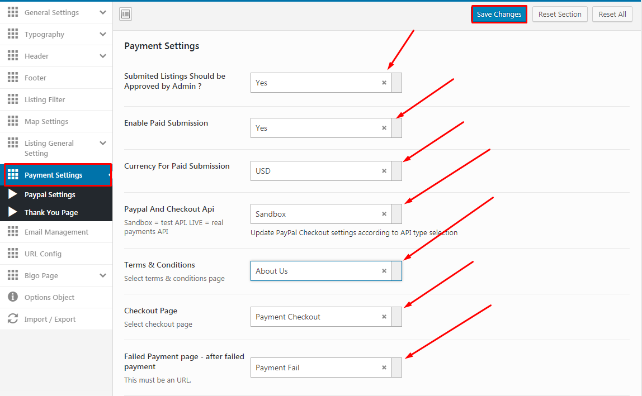The height and width of the screenshot is (396, 642).
Task: Go to the URL Config section
Action: (43, 254)
